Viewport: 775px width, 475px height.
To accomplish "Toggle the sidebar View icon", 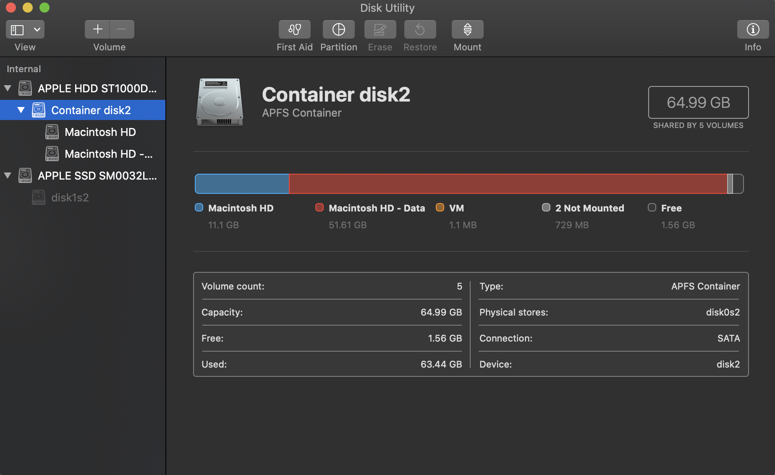I will point(17,30).
